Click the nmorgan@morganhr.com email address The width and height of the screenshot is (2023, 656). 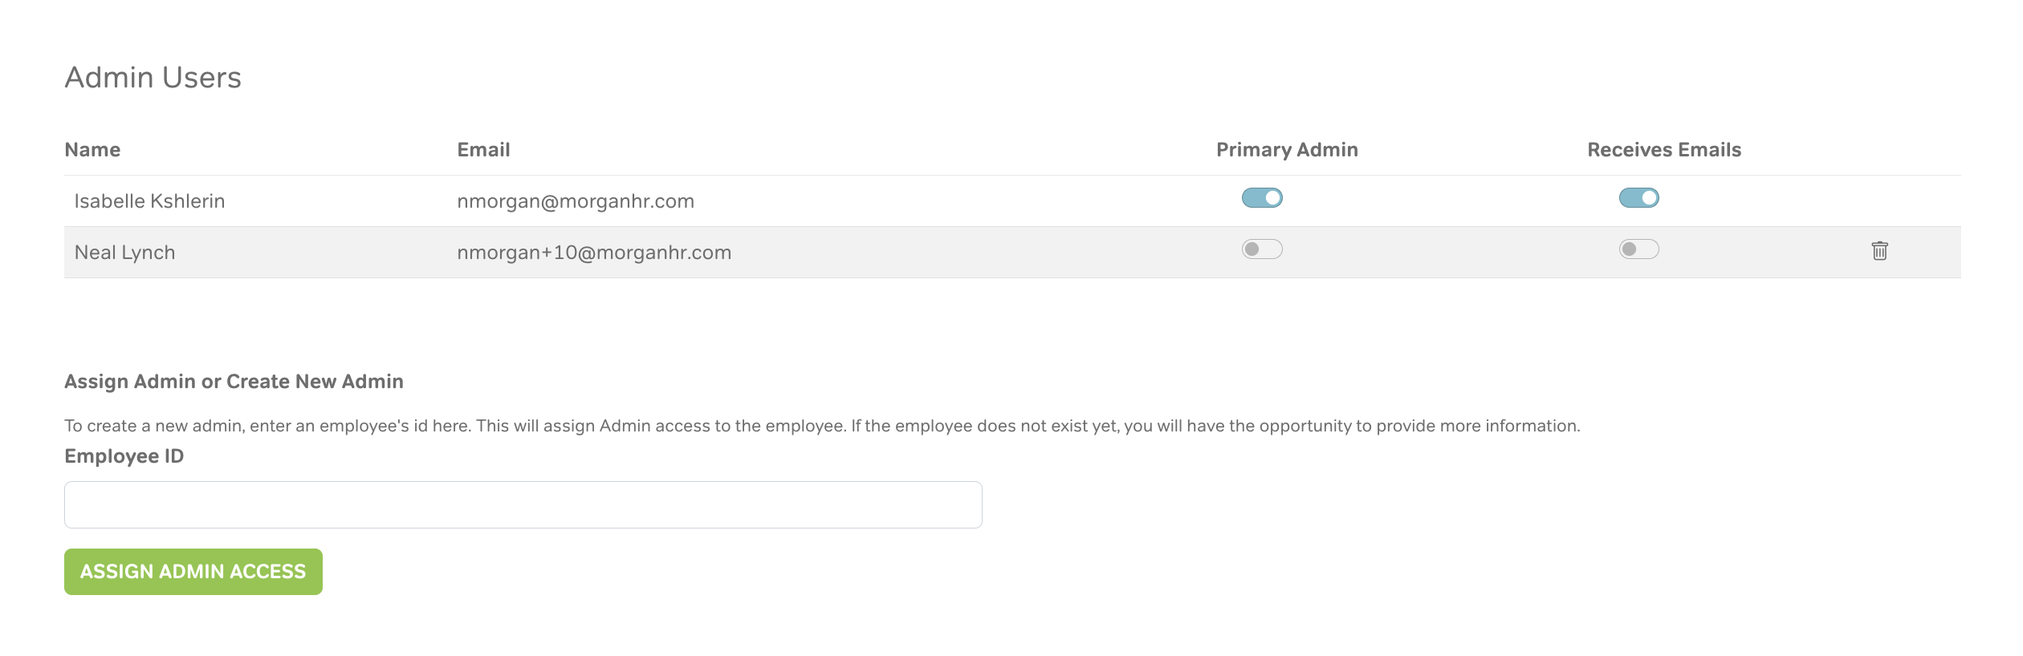click(x=576, y=201)
